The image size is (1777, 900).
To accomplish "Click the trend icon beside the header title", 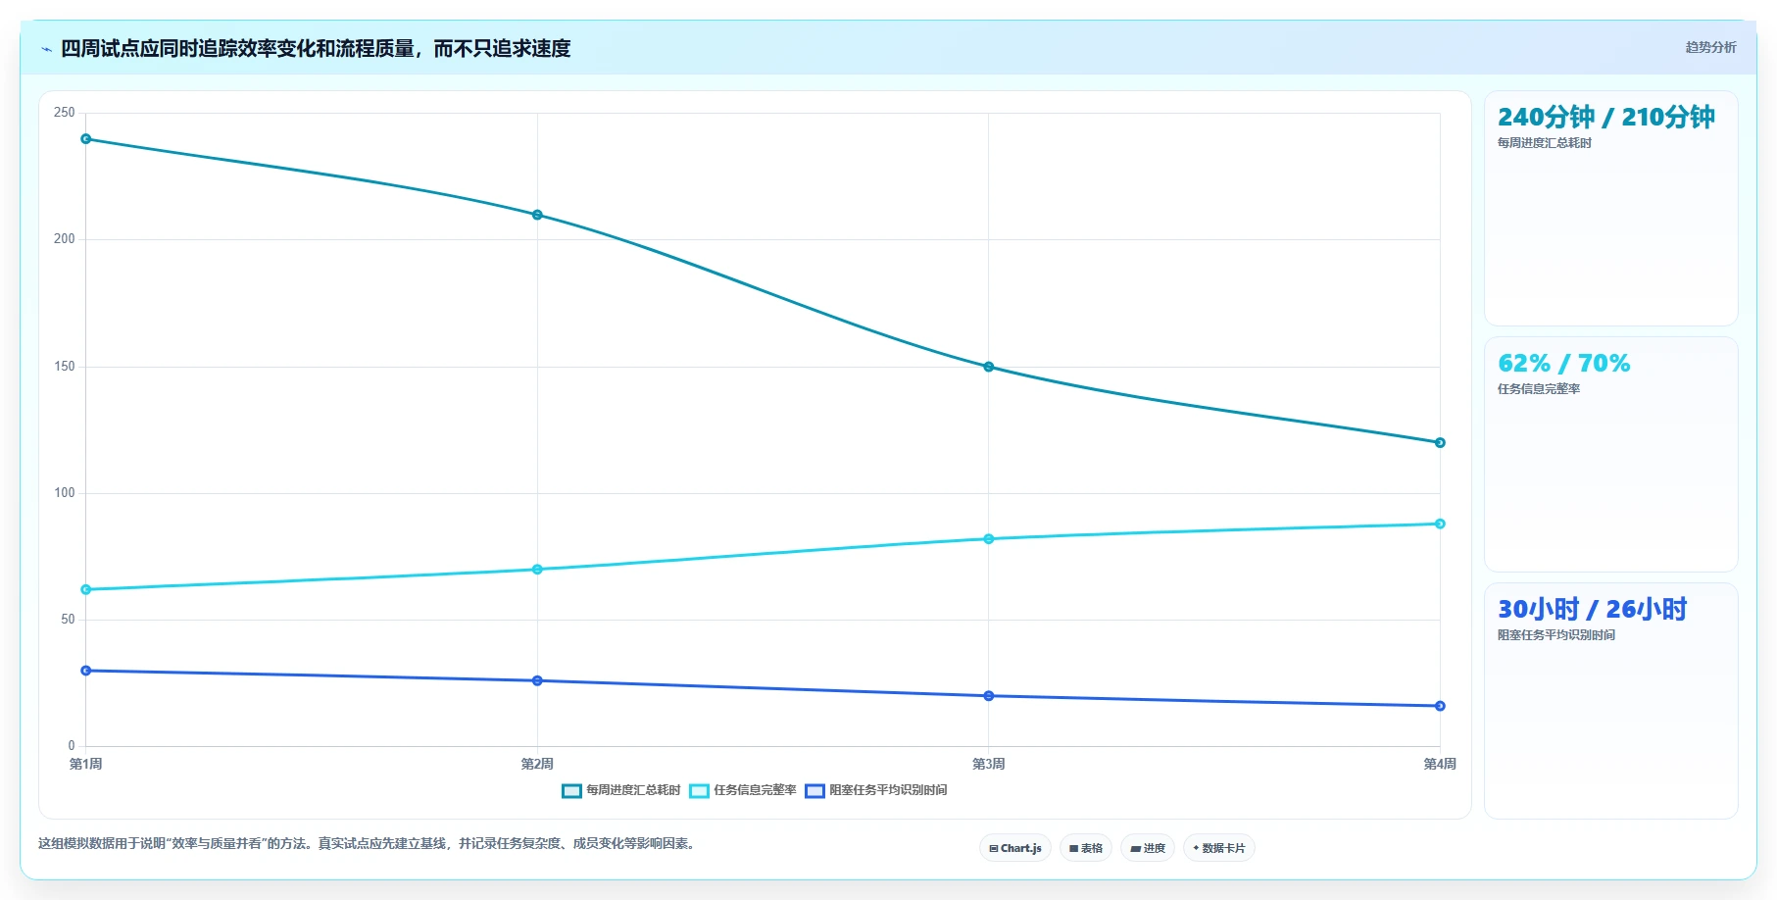I will point(46,49).
